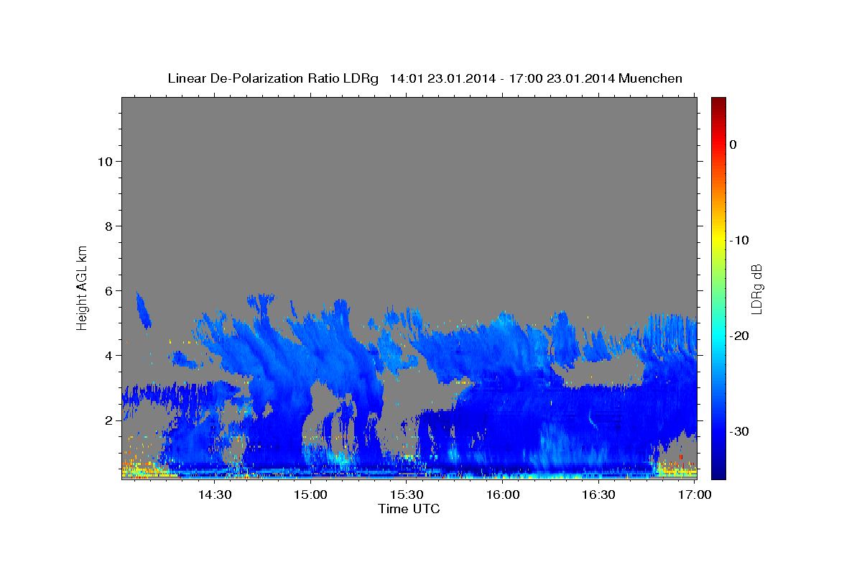Click the height tick label 6

coord(109,291)
